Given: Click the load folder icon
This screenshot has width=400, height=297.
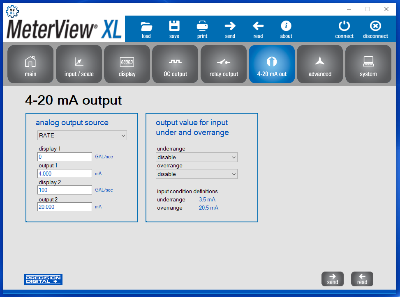Looking at the screenshot, I should tap(146, 26).
